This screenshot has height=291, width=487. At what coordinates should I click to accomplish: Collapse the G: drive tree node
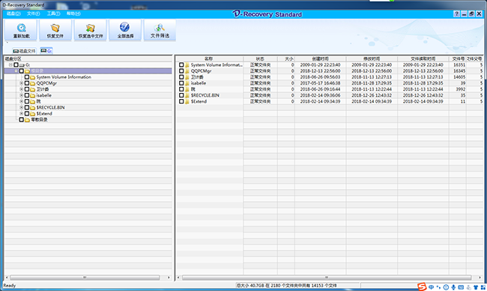coord(10,65)
